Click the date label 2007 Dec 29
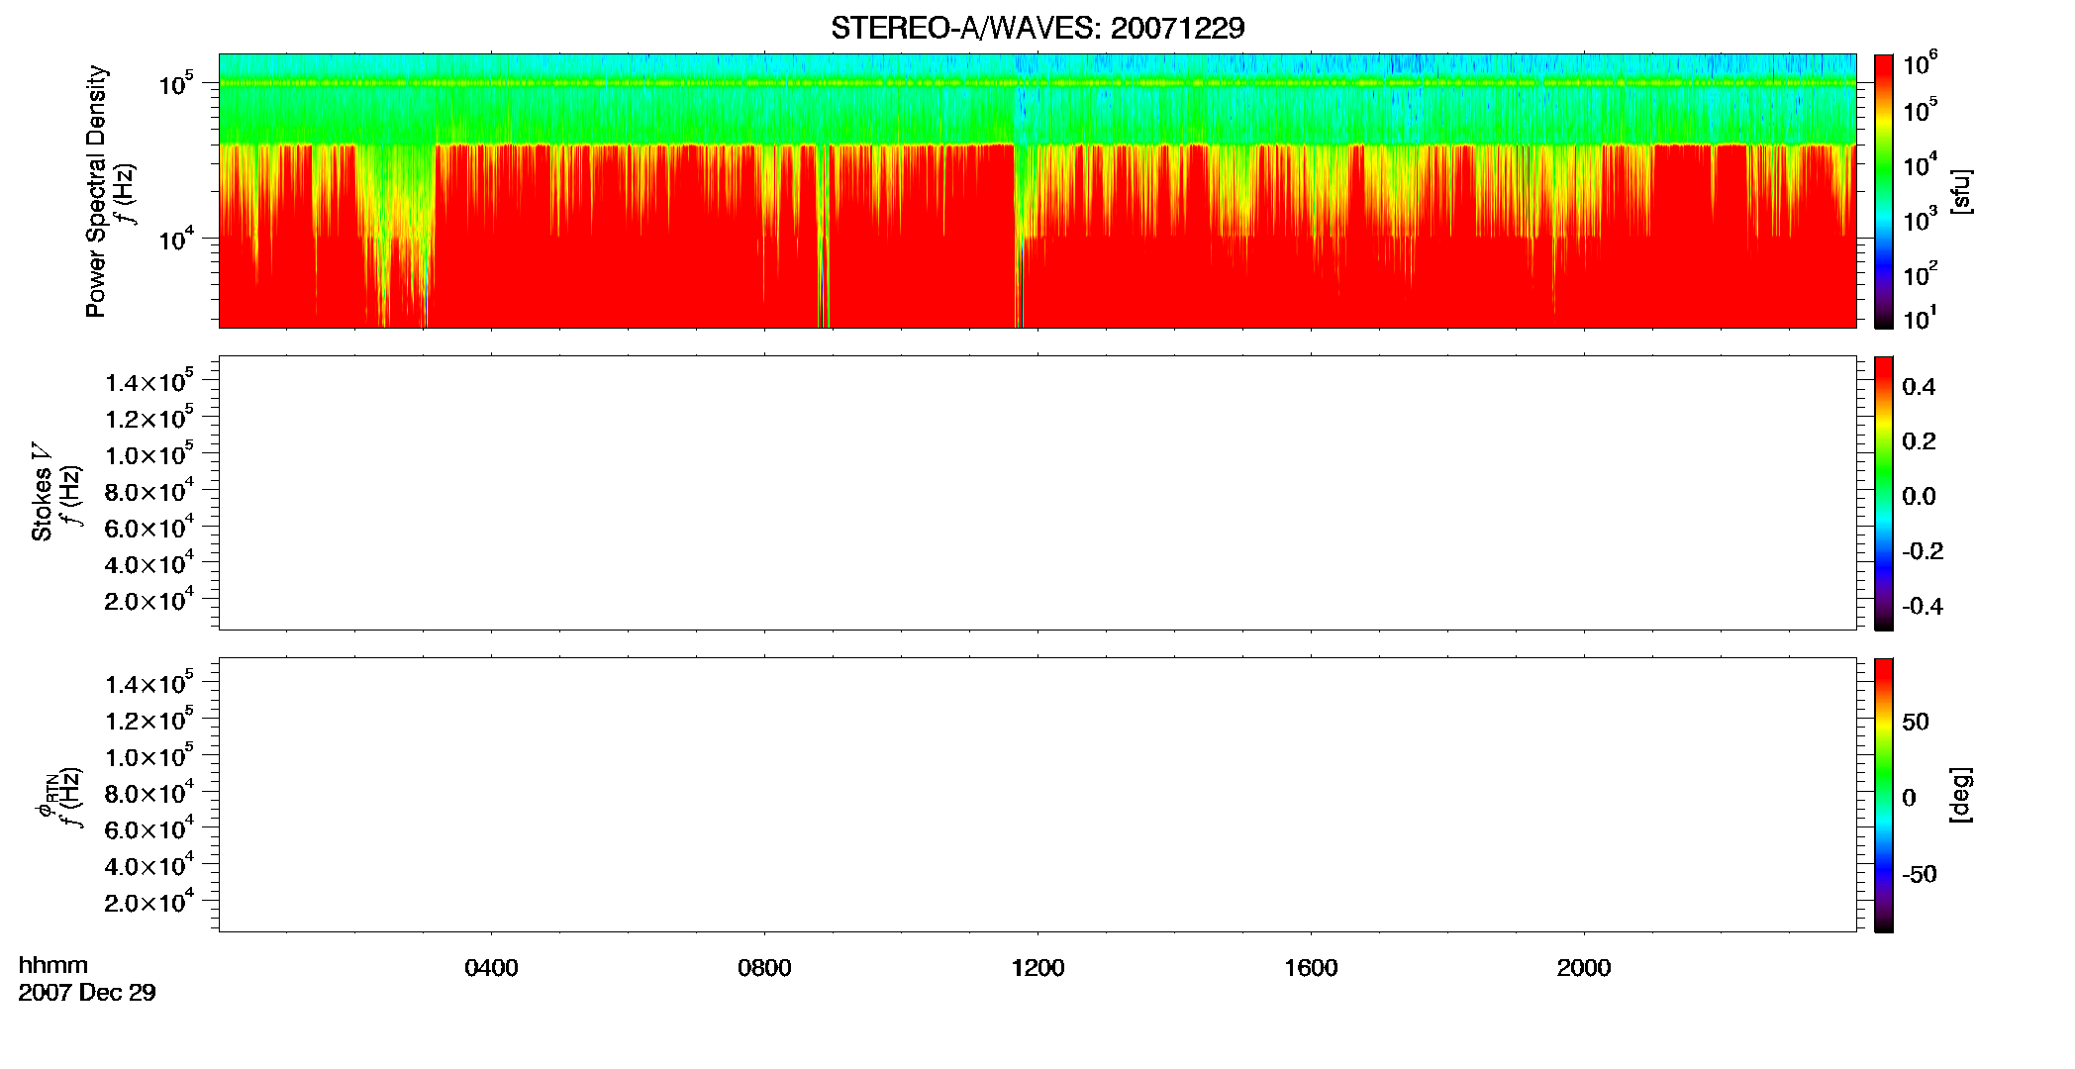This screenshot has width=2075, height=1069. tap(87, 993)
